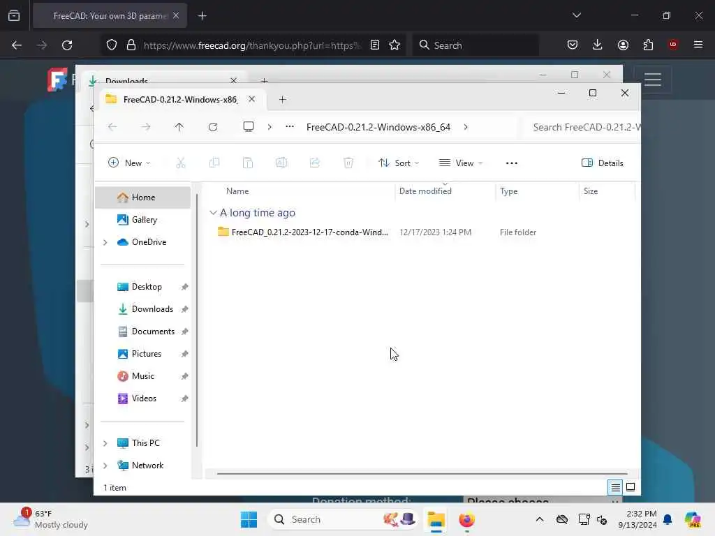This screenshot has height=536, width=715.
Task: Go up one folder level with Up arrow
Action: 179,127
